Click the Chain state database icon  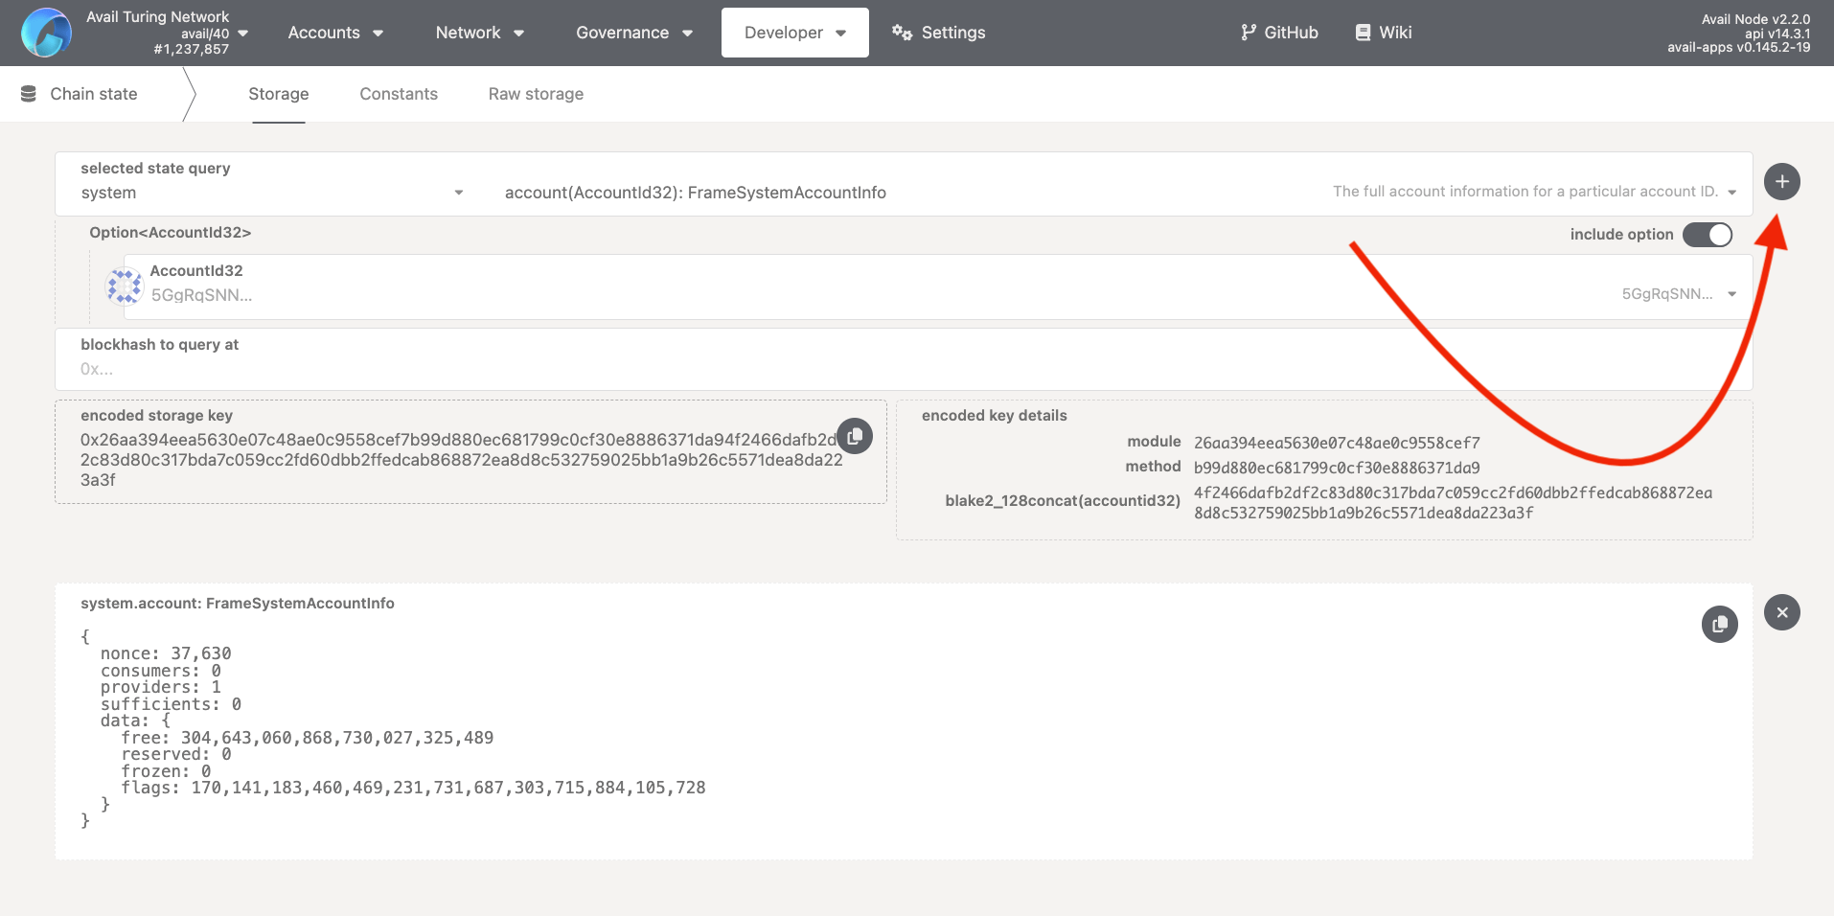[x=29, y=94]
